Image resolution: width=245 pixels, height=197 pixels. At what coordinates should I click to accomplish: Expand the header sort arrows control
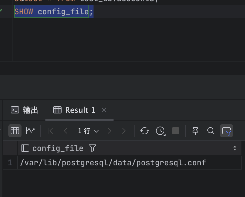[x=235, y=148]
